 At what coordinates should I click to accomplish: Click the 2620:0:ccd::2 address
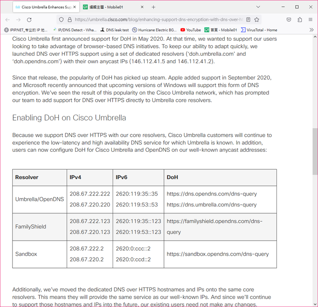(x=133, y=260)
